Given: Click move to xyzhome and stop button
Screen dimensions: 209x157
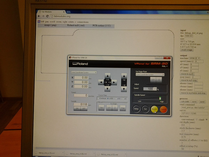Looking at the screenshot, I should point(193,93).
